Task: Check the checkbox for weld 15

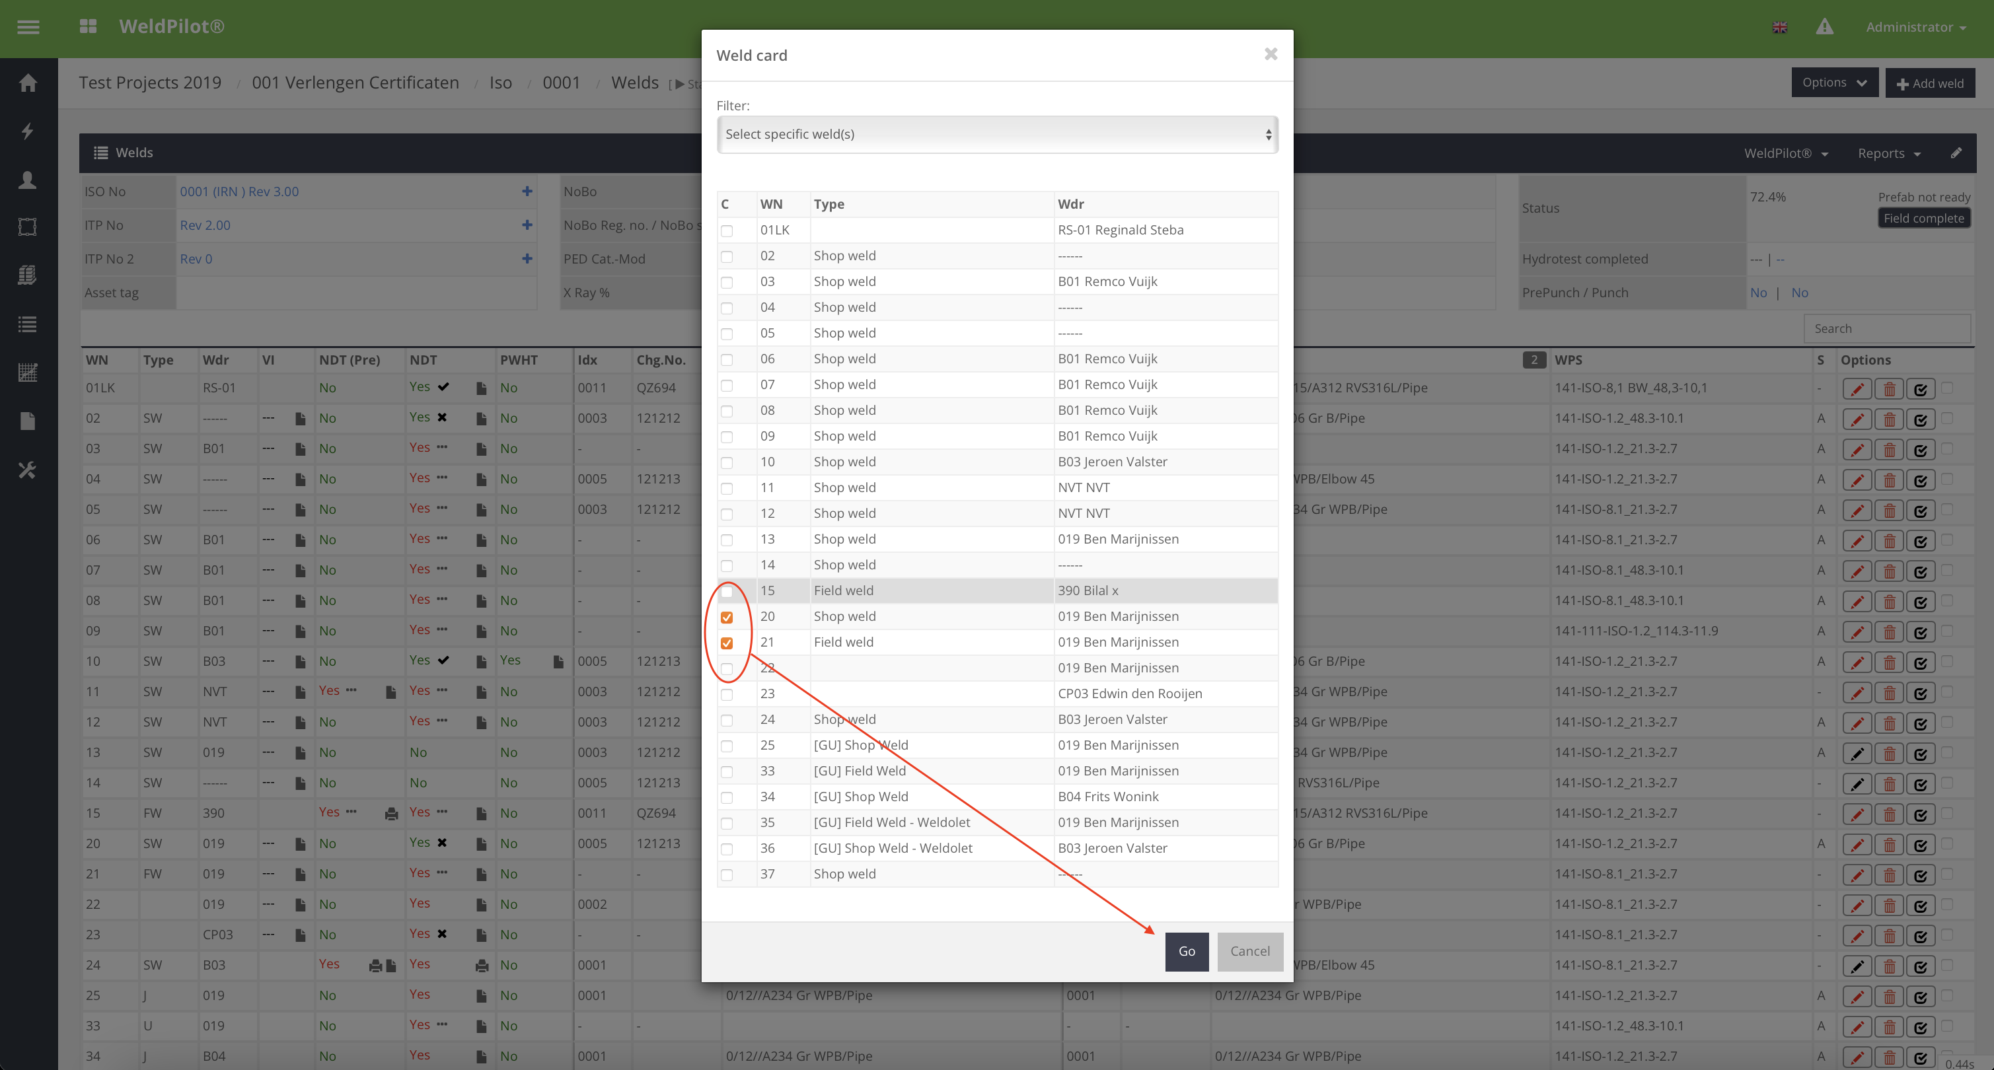Action: pos(726,592)
